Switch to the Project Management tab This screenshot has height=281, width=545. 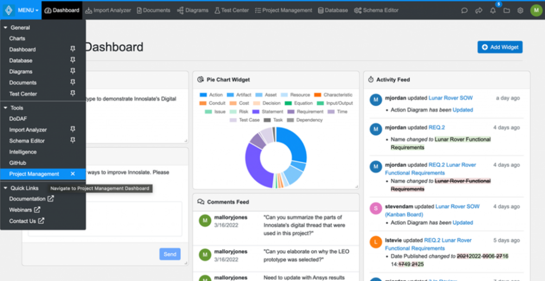click(283, 10)
